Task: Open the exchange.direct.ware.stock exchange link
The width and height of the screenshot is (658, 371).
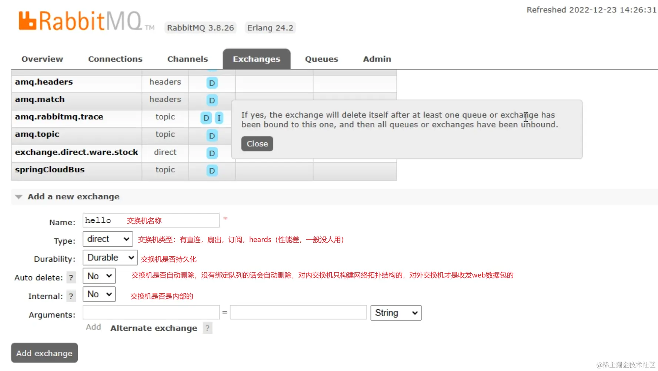Action: coord(76,152)
